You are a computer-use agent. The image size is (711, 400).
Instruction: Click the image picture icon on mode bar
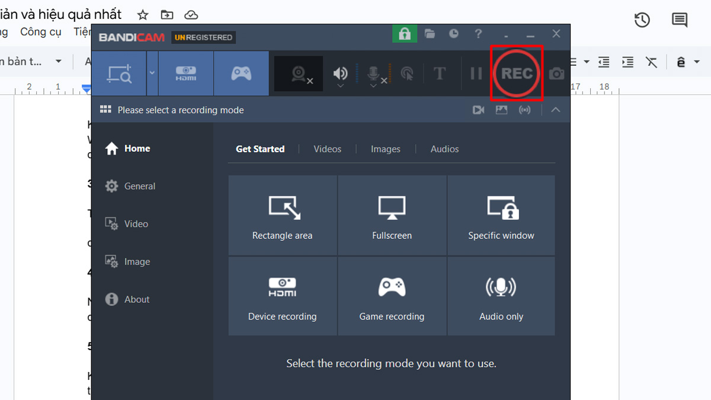[502, 110]
